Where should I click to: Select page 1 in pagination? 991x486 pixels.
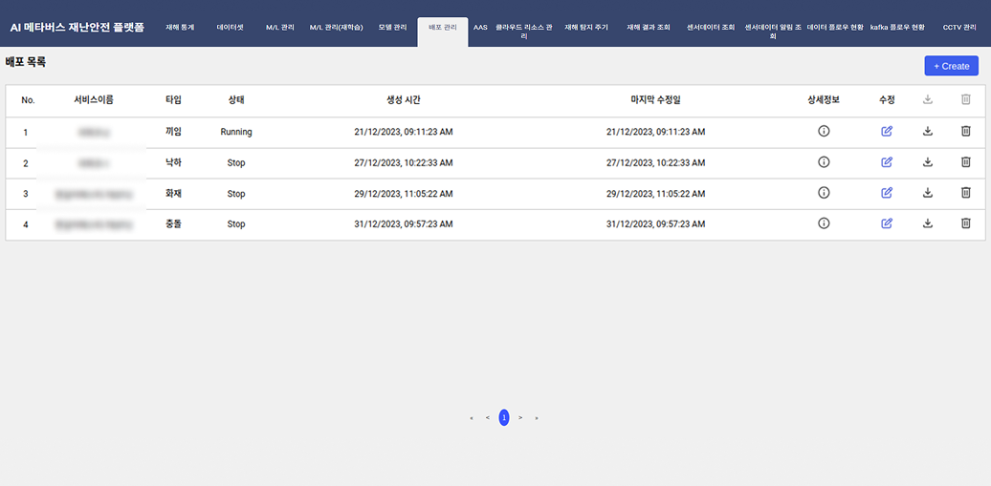[504, 417]
